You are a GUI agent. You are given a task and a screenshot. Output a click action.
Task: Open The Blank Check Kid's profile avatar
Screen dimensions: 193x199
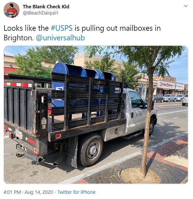12,10
